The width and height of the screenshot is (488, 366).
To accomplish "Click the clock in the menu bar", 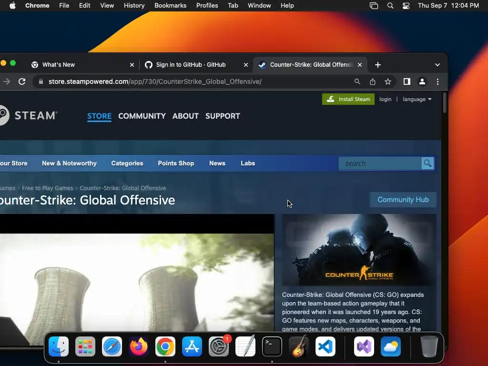I will coord(448,5).
